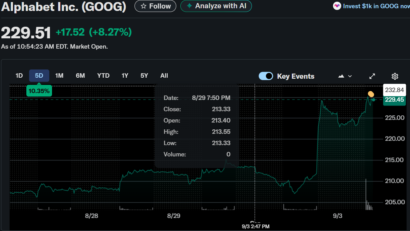Click the 220.00 price axis label
Screen dimensions: 410x231
pos(395,139)
